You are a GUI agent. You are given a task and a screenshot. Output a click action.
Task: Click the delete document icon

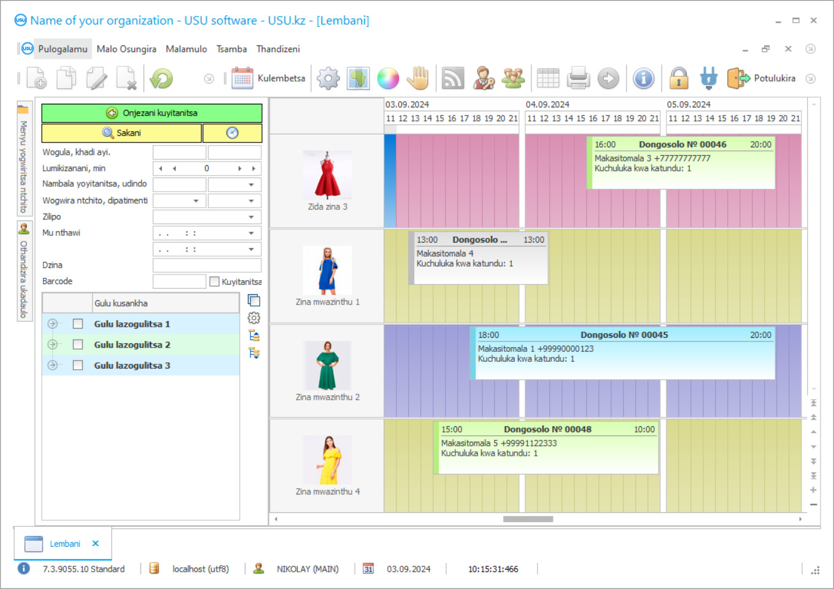(126, 78)
